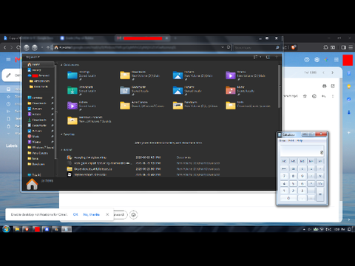Select Gallery in the Explorer navigation pane

(x=36, y=70)
